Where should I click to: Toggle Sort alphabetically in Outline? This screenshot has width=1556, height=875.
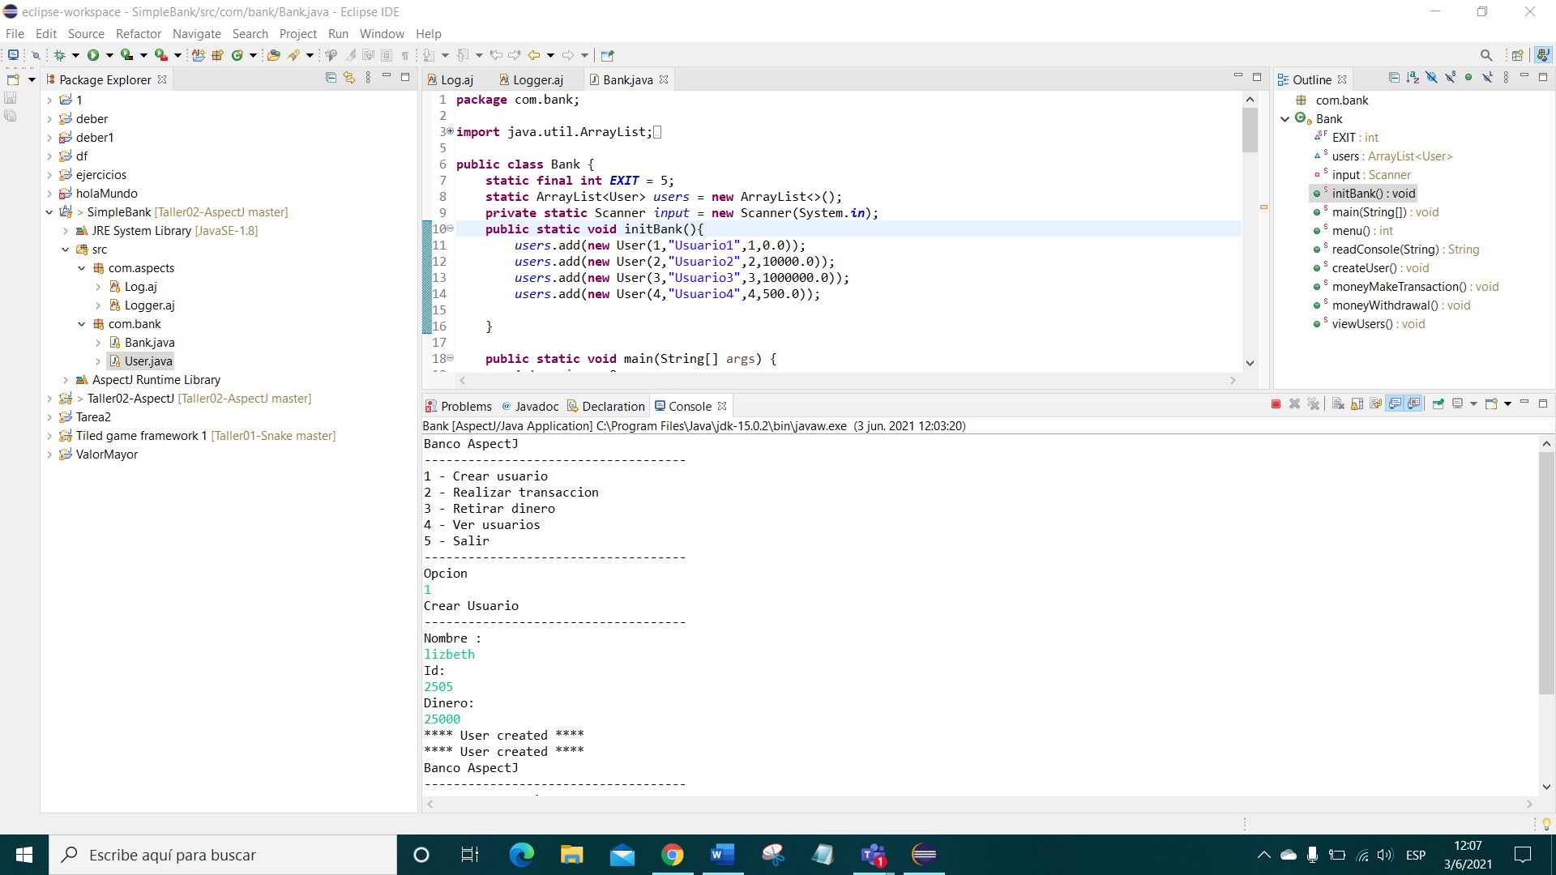[1413, 78]
